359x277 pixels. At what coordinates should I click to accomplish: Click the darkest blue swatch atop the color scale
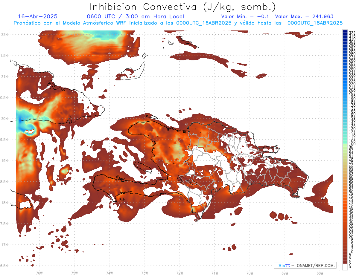345,31
